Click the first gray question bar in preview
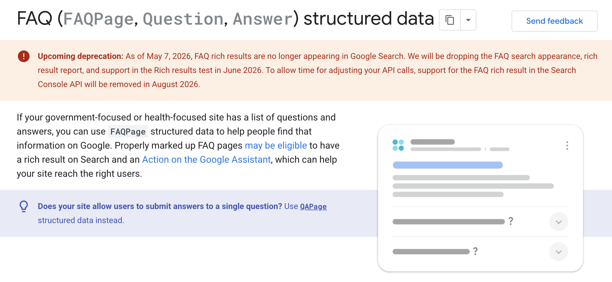The width and height of the screenshot is (612, 282). click(449, 222)
